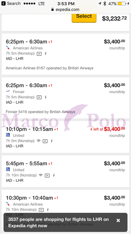Dismiss the shoppers notification banner
The width and height of the screenshot is (131, 234).
(118, 220)
